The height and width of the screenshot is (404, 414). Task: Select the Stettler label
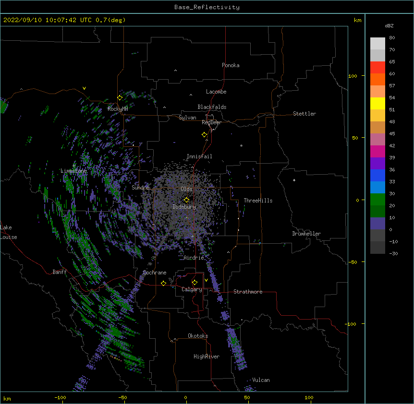point(304,114)
